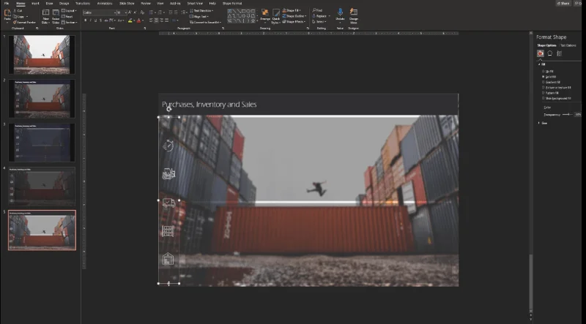Apply text Shadow formatting
The image size is (586, 324).
click(100, 20)
